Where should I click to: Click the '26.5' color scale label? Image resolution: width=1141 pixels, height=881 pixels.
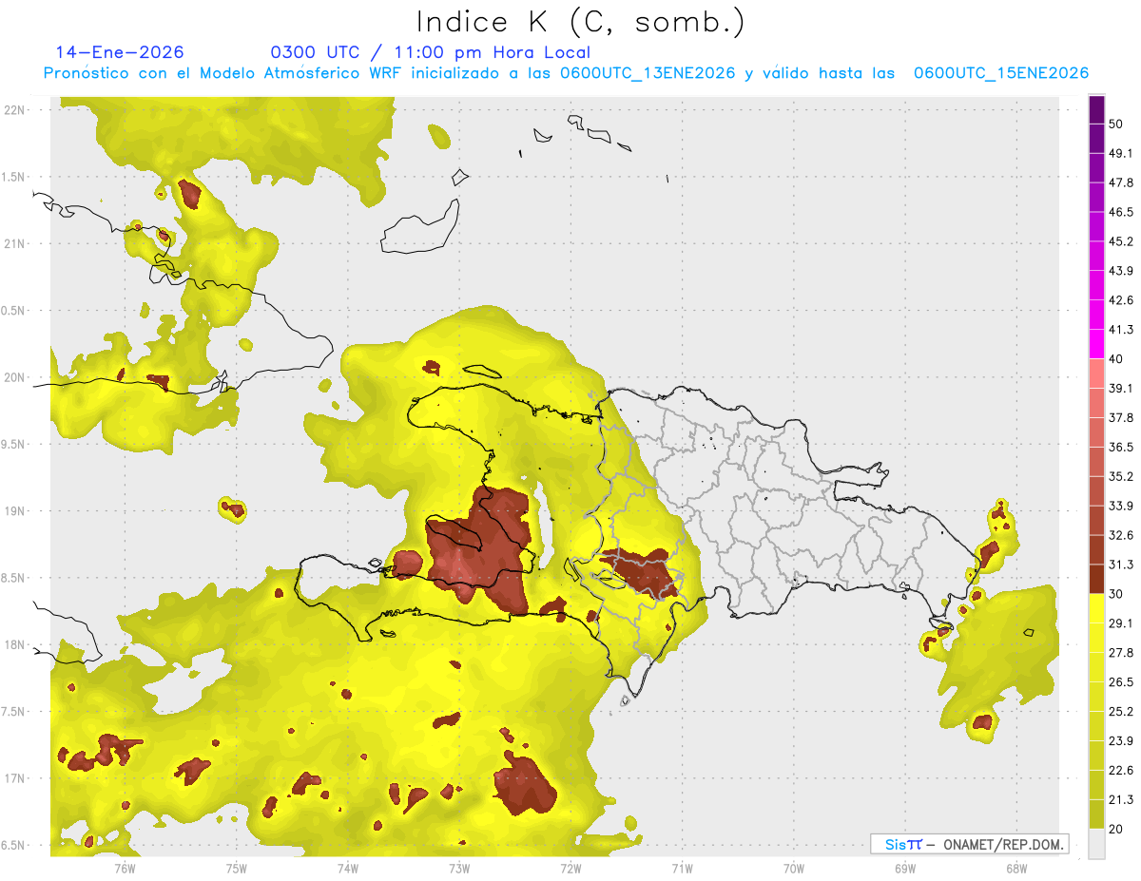(1121, 681)
